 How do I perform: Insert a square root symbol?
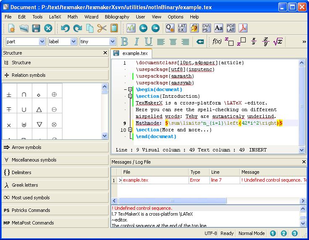point(278,42)
